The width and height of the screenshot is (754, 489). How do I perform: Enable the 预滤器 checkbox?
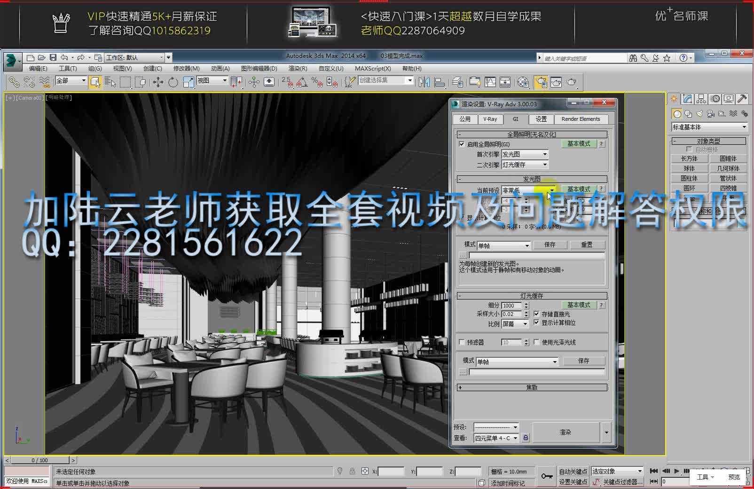pos(462,342)
